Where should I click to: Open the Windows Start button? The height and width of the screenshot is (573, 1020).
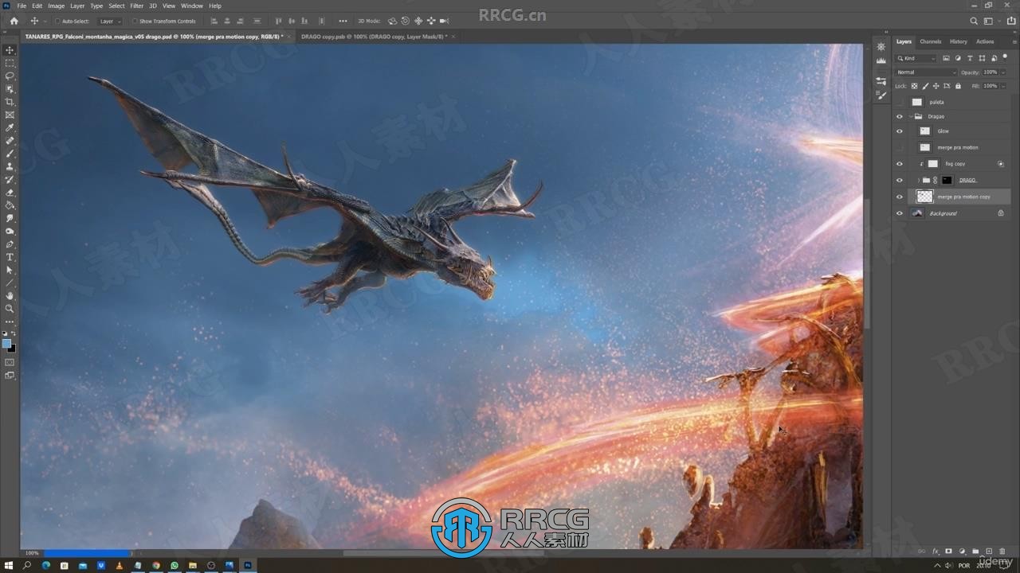[9, 565]
